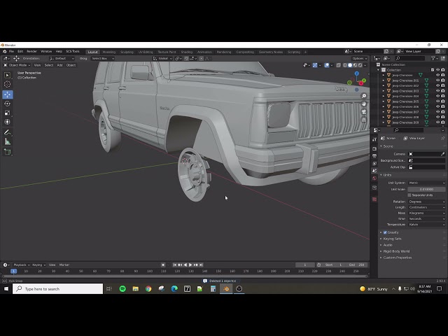Open the Tool properties tab
This screenshot has width=448, height=336.
click(x=374, y=139)
